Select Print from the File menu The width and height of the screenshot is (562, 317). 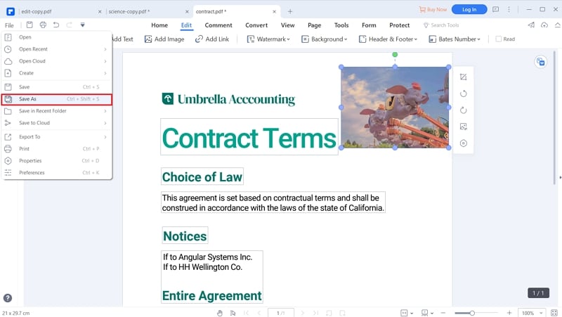(57, 149)
